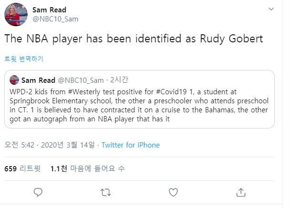
Task: Click Sam Read name inside quoted tweet
Action: [x=38, y=79]
